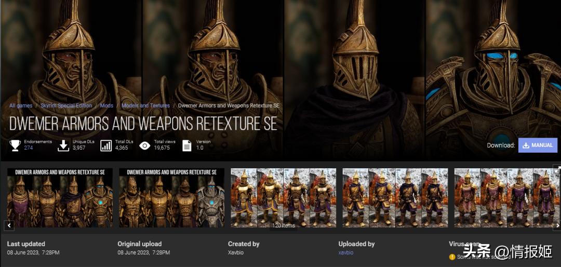This screenshot has width=561, height=267.
Task: Click the 274 endorsements count
Action: pos(28,148)
